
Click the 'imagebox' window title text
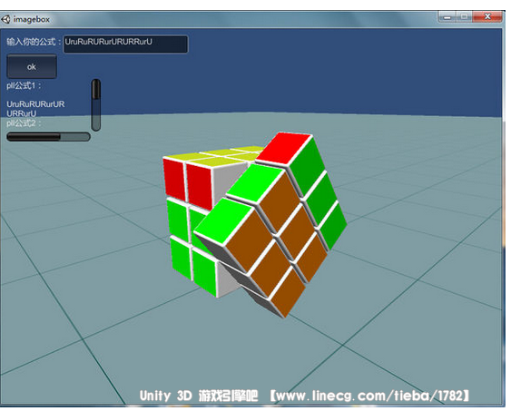[x=31, y=20]
